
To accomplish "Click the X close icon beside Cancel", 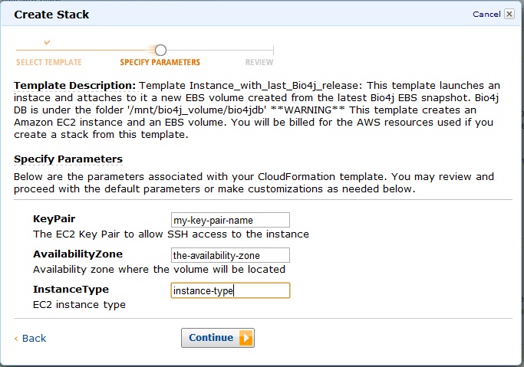I will click(509, 14).
